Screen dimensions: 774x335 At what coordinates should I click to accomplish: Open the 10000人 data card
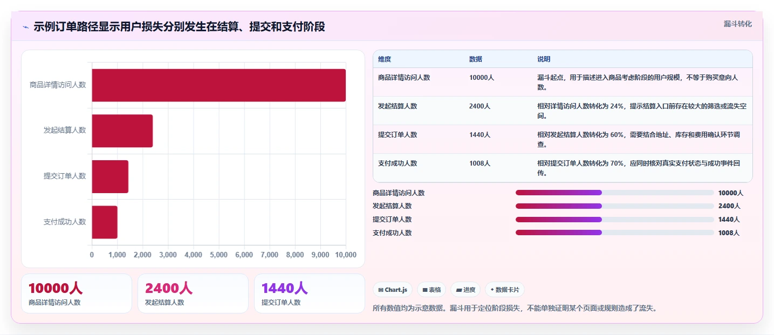(77, 293)
